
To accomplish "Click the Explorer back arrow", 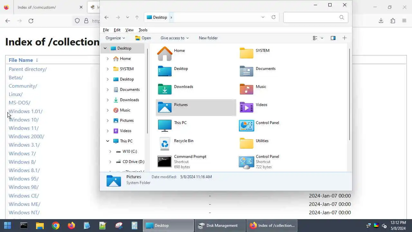I will coord(107,17).
